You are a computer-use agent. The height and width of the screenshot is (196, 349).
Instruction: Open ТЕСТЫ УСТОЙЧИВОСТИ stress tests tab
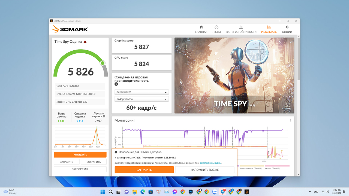coord(241,29)
